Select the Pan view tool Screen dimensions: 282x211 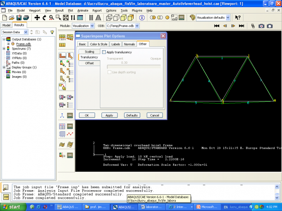37,17
